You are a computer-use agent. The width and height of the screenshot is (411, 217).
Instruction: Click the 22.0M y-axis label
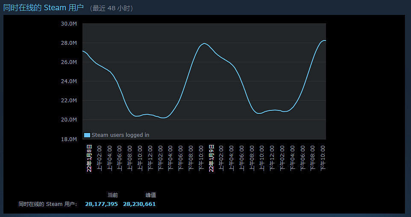[x=69, y=101]
